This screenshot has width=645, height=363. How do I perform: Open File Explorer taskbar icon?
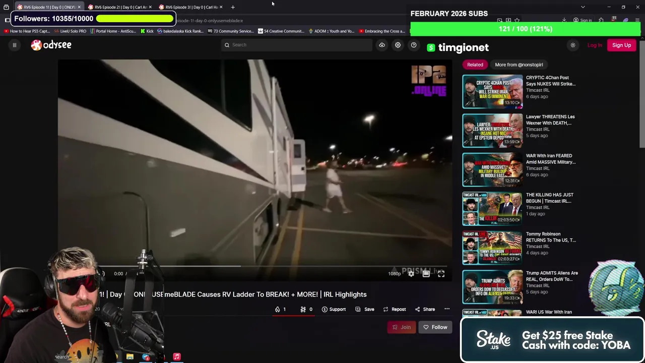130,357
